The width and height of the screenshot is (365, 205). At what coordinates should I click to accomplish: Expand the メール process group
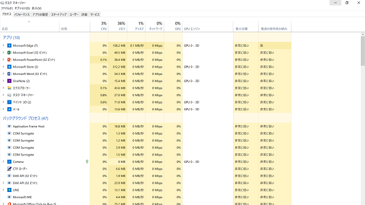point(3,109)
